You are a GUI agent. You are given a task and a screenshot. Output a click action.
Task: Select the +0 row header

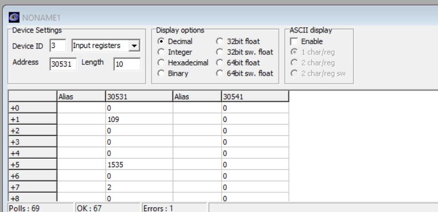click(x=33, y=108)
